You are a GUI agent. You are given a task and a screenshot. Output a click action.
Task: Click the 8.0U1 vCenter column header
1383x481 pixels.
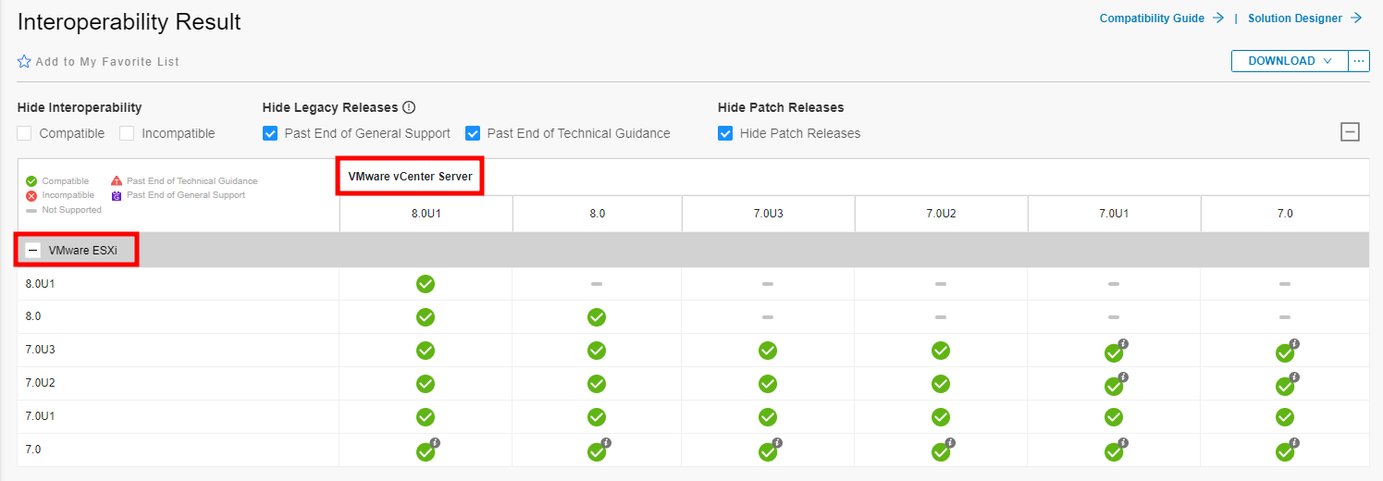[426, 214]
